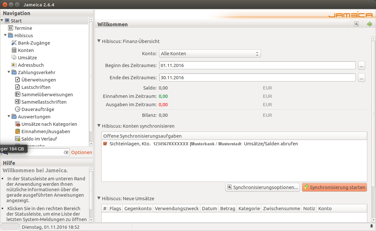Collapse the Hibiscus tree node

pyautogui.click(x=5, y=35)
